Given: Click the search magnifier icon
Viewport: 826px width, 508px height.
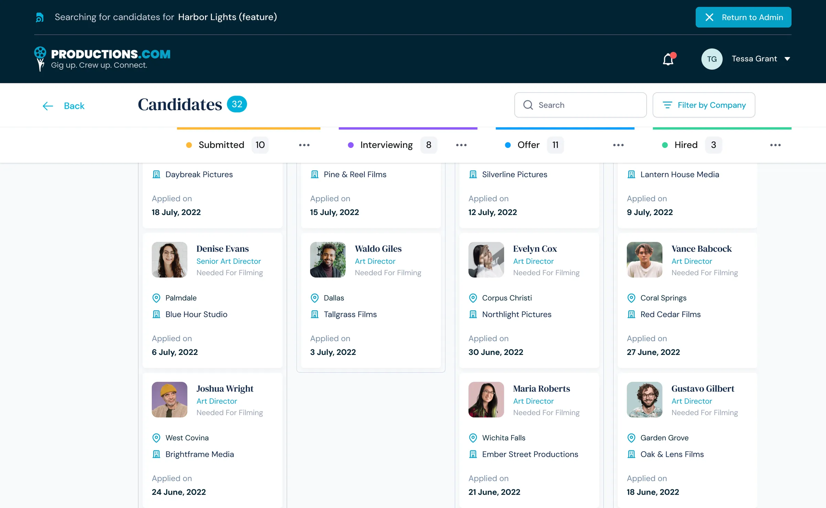Looking at the screenshot, I should tap(528, 105).
